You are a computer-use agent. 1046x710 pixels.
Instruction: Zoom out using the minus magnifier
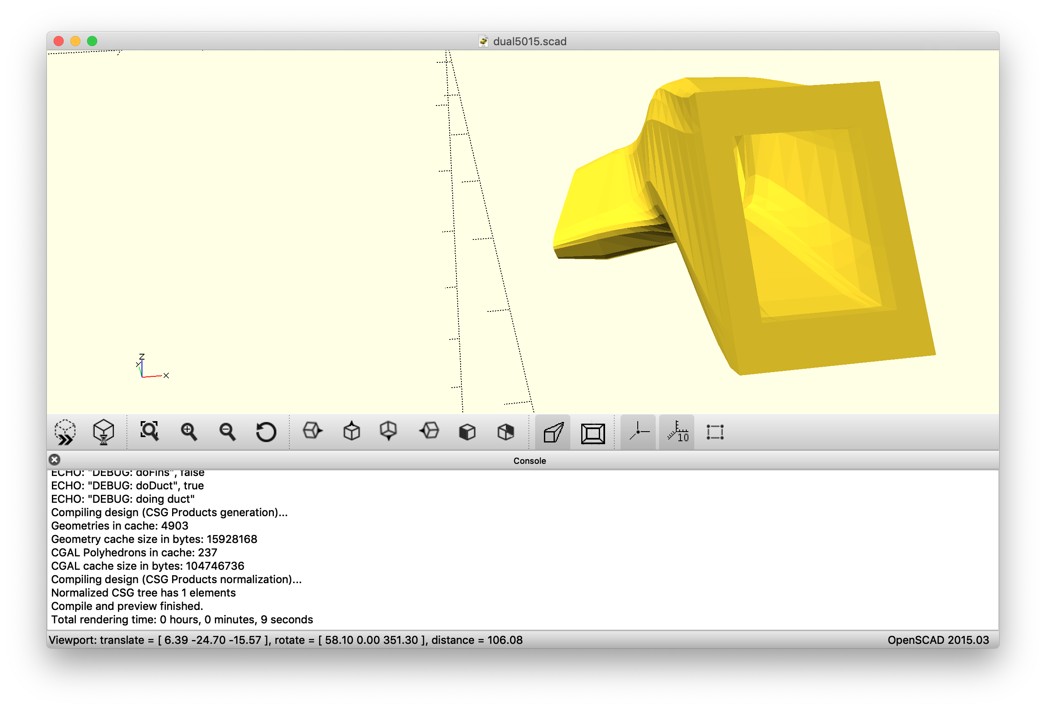click(x=227, y=432)
